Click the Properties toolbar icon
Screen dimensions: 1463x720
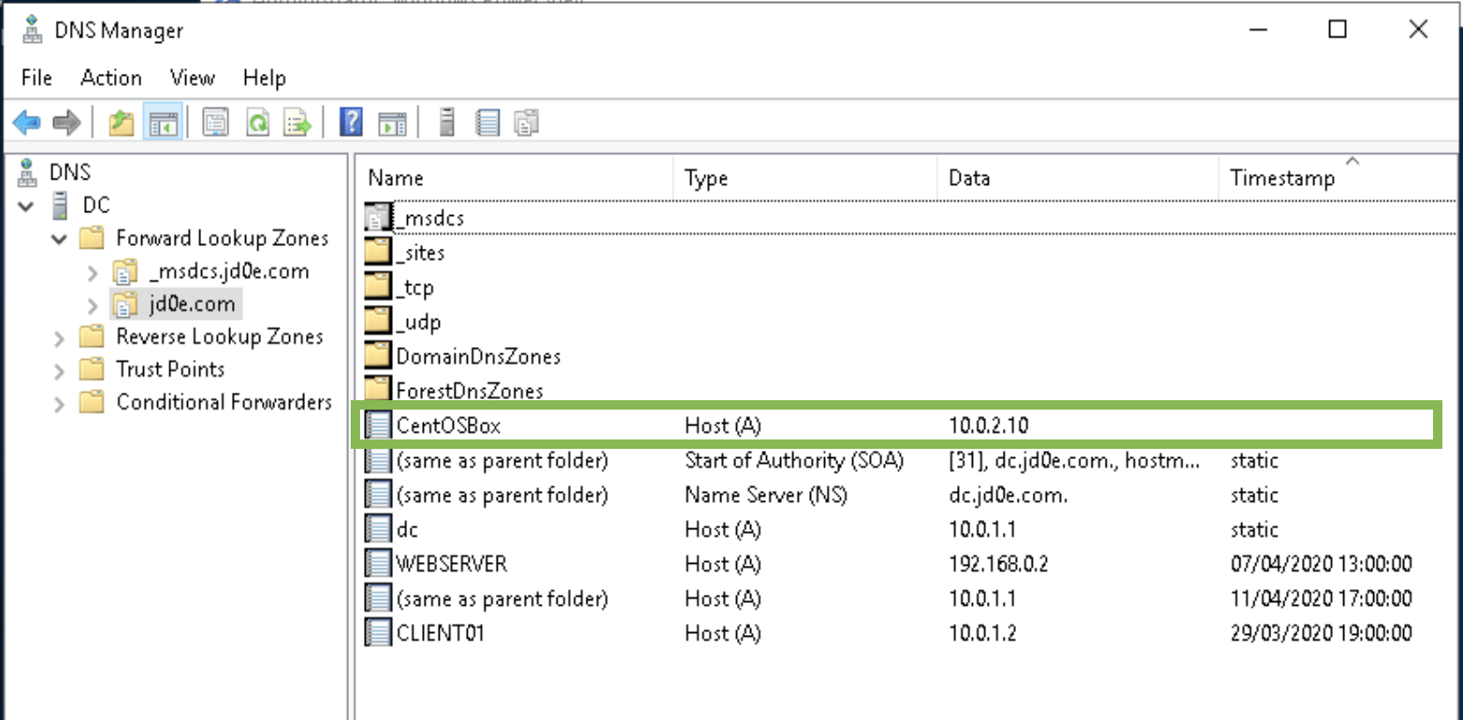pyautogui.click(x=215, y=122)
